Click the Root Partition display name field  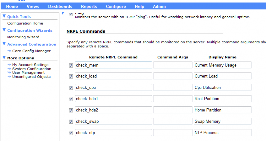222,99
